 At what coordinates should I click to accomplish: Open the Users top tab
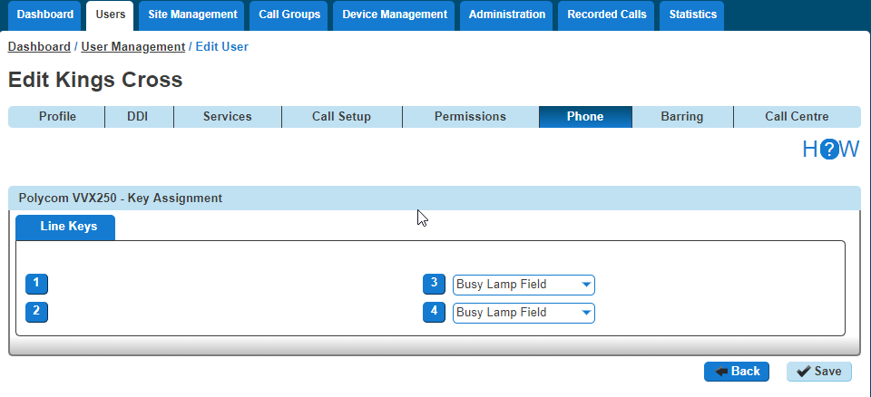[110, 15]
